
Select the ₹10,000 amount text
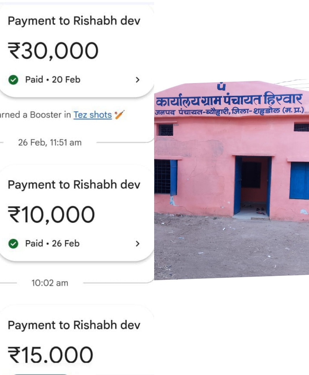click(x=51, y=215)
